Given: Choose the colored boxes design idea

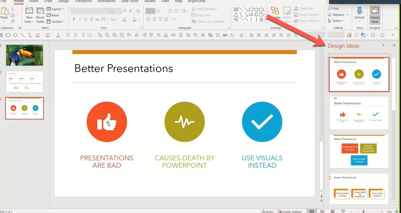Looking at the screenshot, I should click(359, 151).
